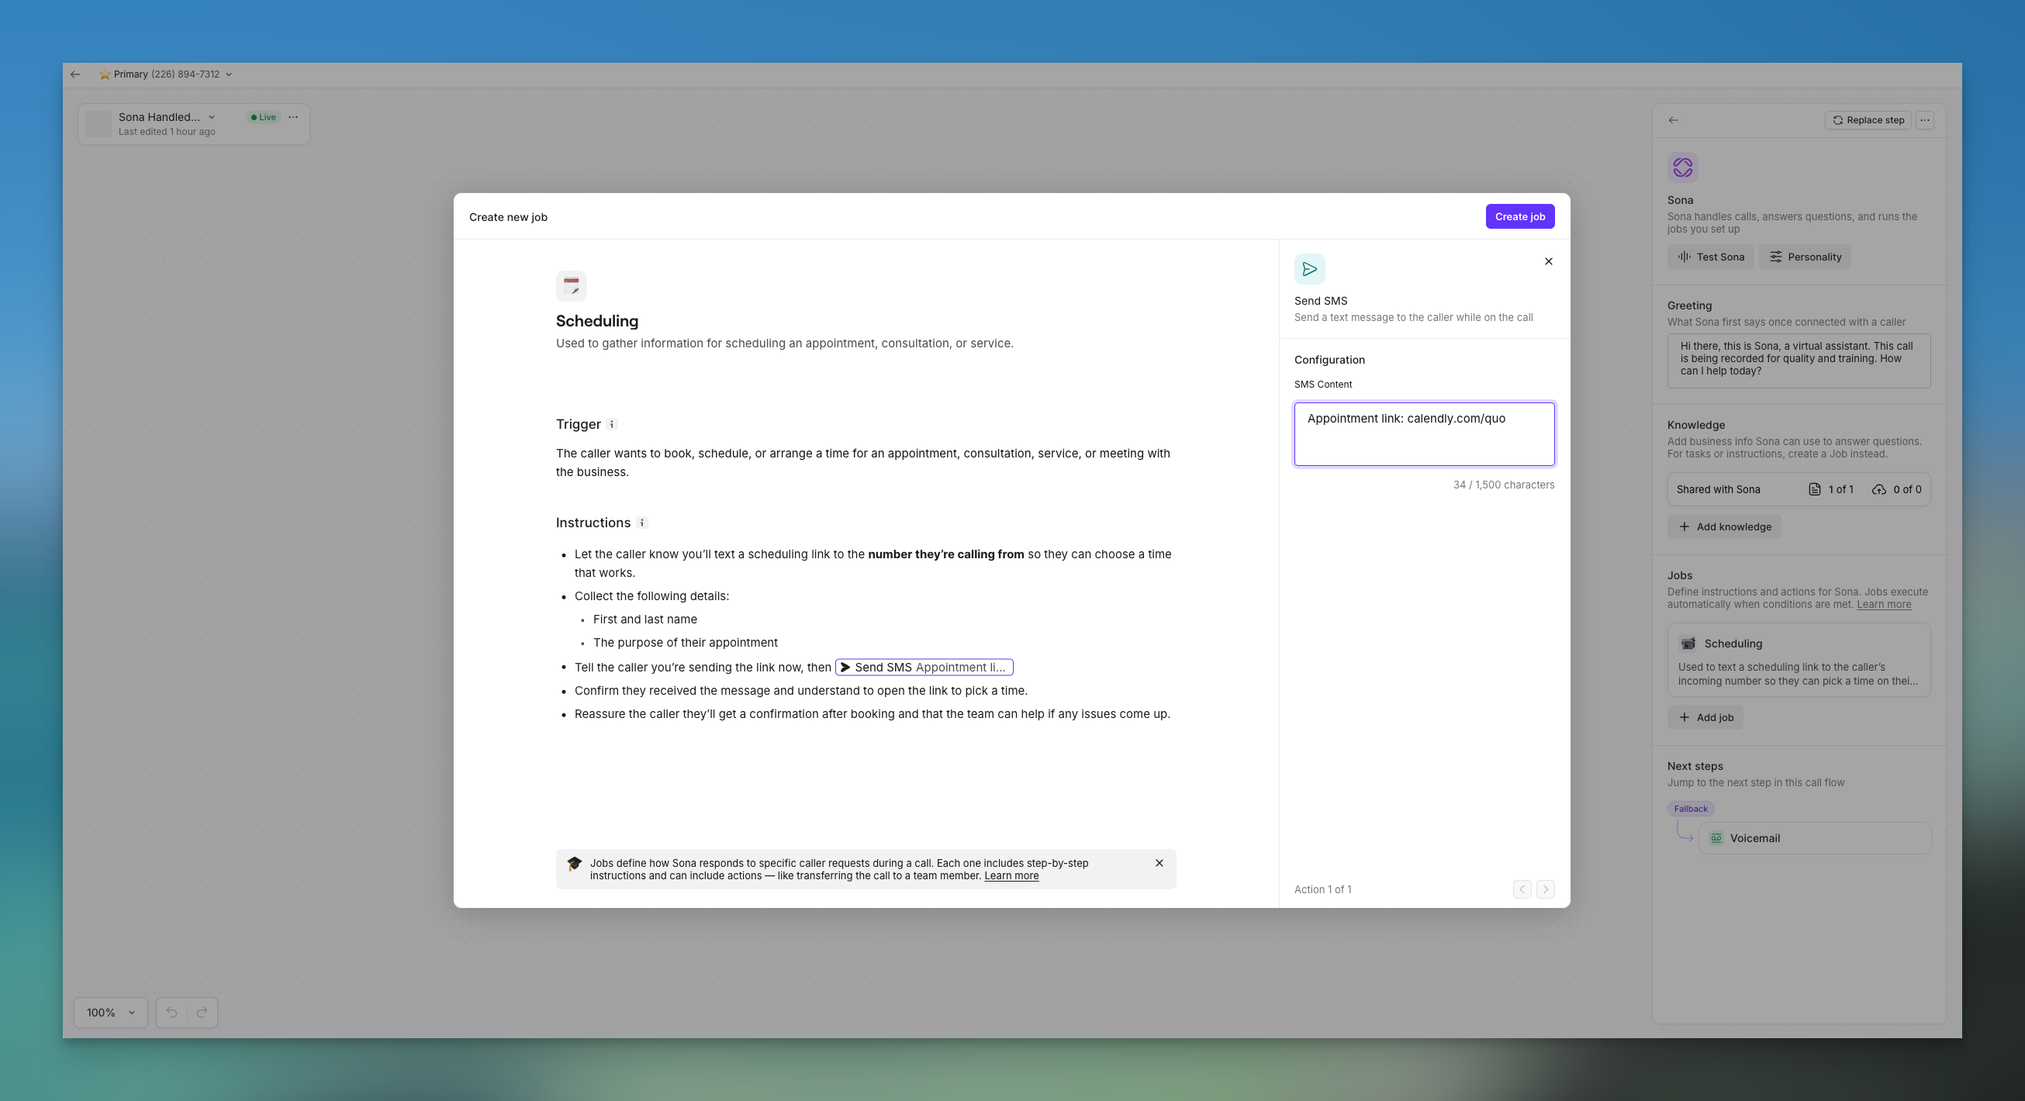Expand the Sona Handled flow name dropdown
Screen dimensions: 2025x1101
point(212,117)
